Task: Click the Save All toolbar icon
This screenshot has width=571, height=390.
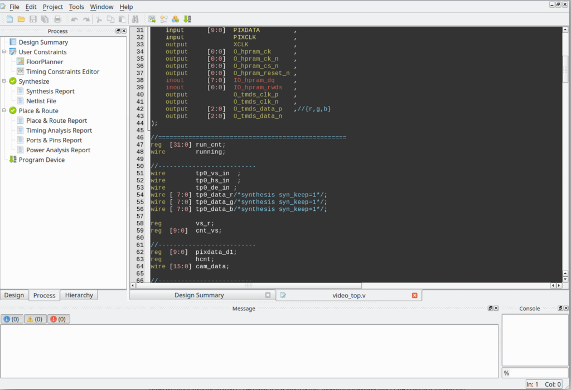Action: pyautogui.click(x=45, y=20)
